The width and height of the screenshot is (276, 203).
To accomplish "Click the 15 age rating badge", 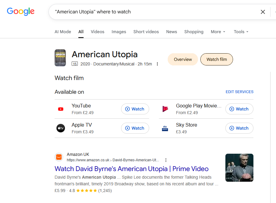I will pyautogui.click(x=75, y=64).
